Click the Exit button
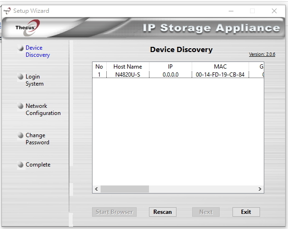288x229 pixels. click(246, 212)
